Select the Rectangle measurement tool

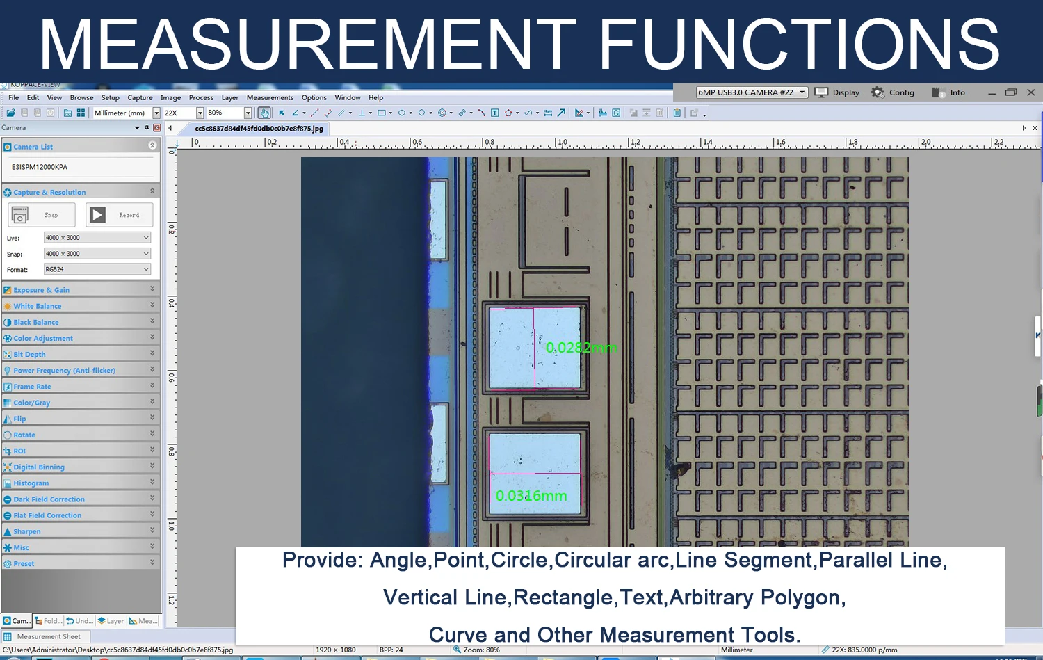[382, 113]
